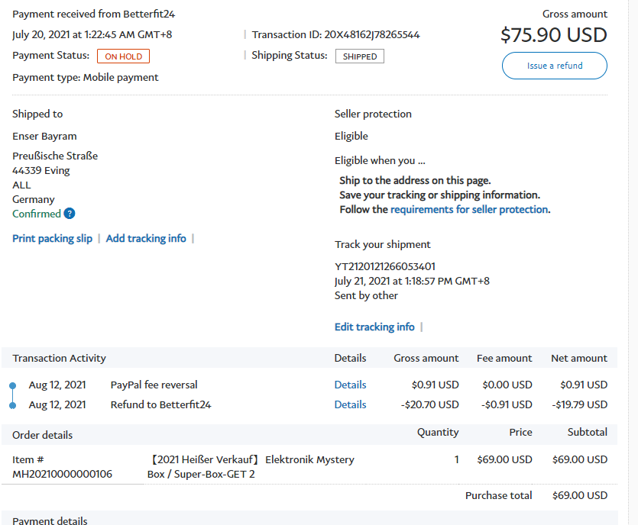The width and height of the screenshot is (638, 525).
Task: Select the Refund to Betterfit24 timeline dot
Action: (12, 405)
